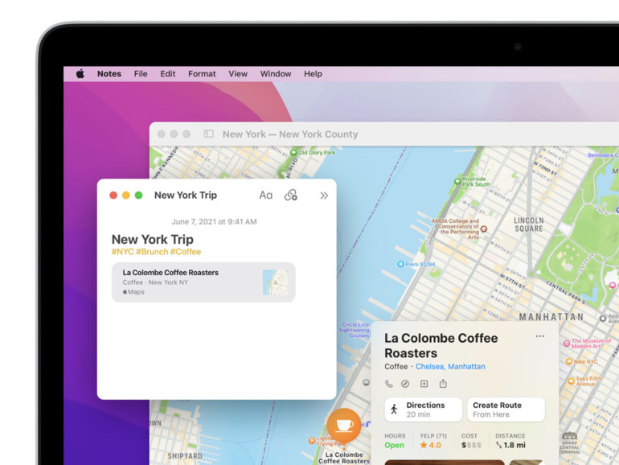The image size is (619, 465).
Task: Open the Format menu
Action: point(202,74)
